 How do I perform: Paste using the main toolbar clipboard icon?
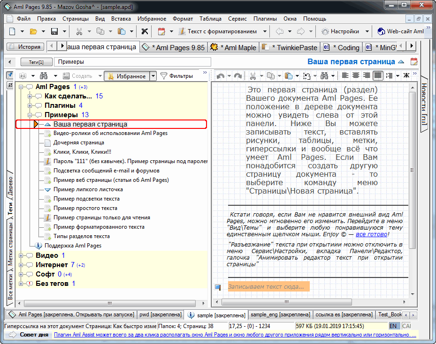coord(122,31)
